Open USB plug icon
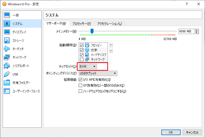This screenshot has width=205, height=138. (x=7, y=74)
